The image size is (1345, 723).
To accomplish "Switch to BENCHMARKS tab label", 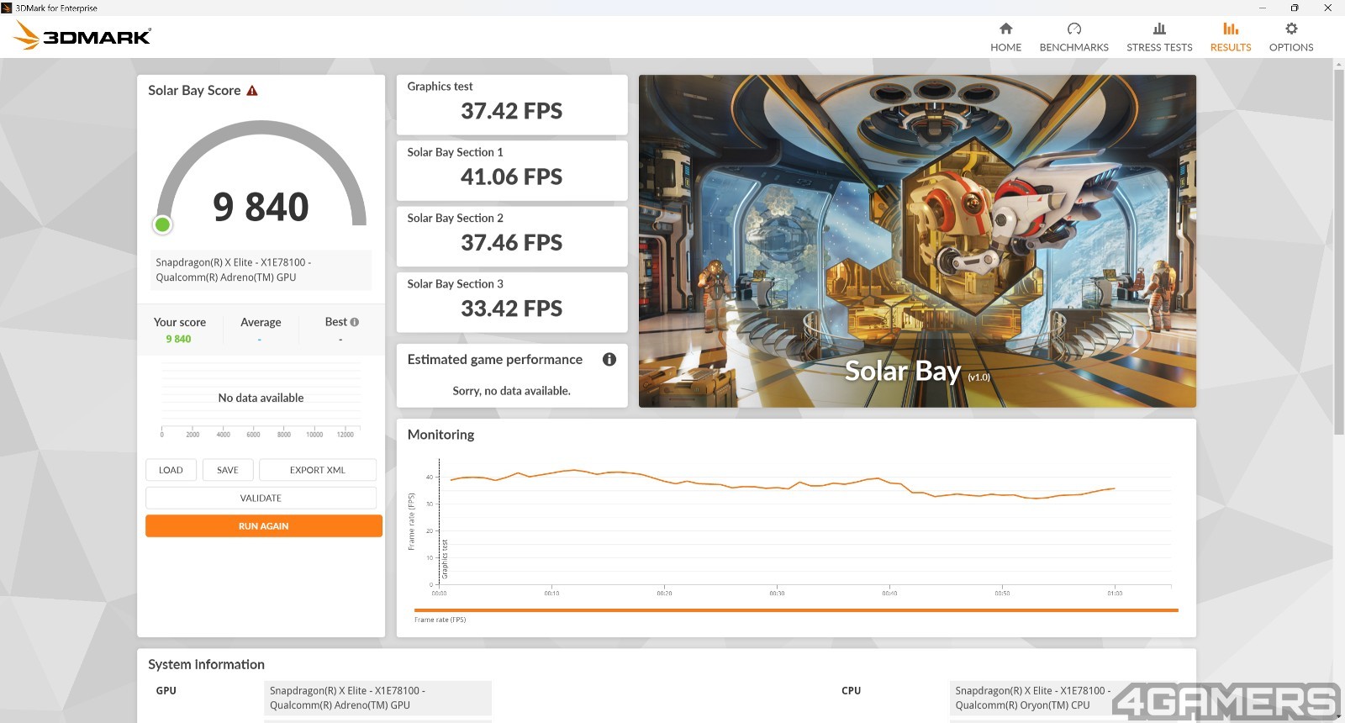I will pyautogui.click(x=1073, y=48).
